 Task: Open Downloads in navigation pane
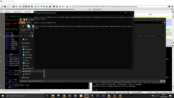pos(28,57)
